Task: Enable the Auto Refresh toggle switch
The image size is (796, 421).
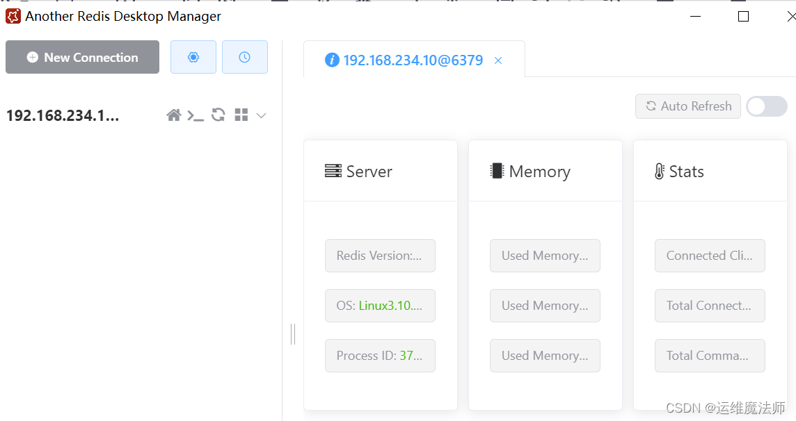Action: [766, 106]
